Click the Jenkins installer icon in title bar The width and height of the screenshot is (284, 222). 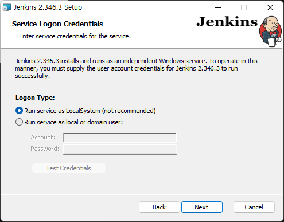point(6,7)
